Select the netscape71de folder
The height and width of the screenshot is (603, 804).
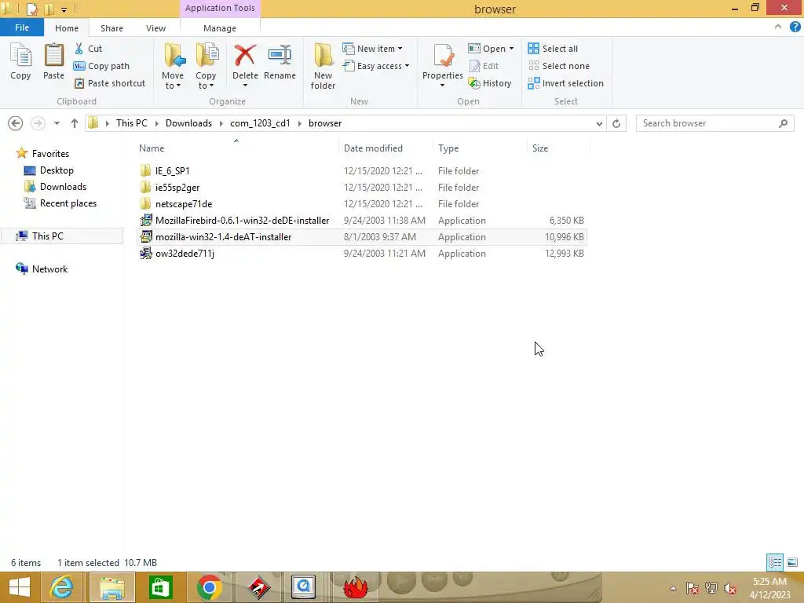coord(184,204)
